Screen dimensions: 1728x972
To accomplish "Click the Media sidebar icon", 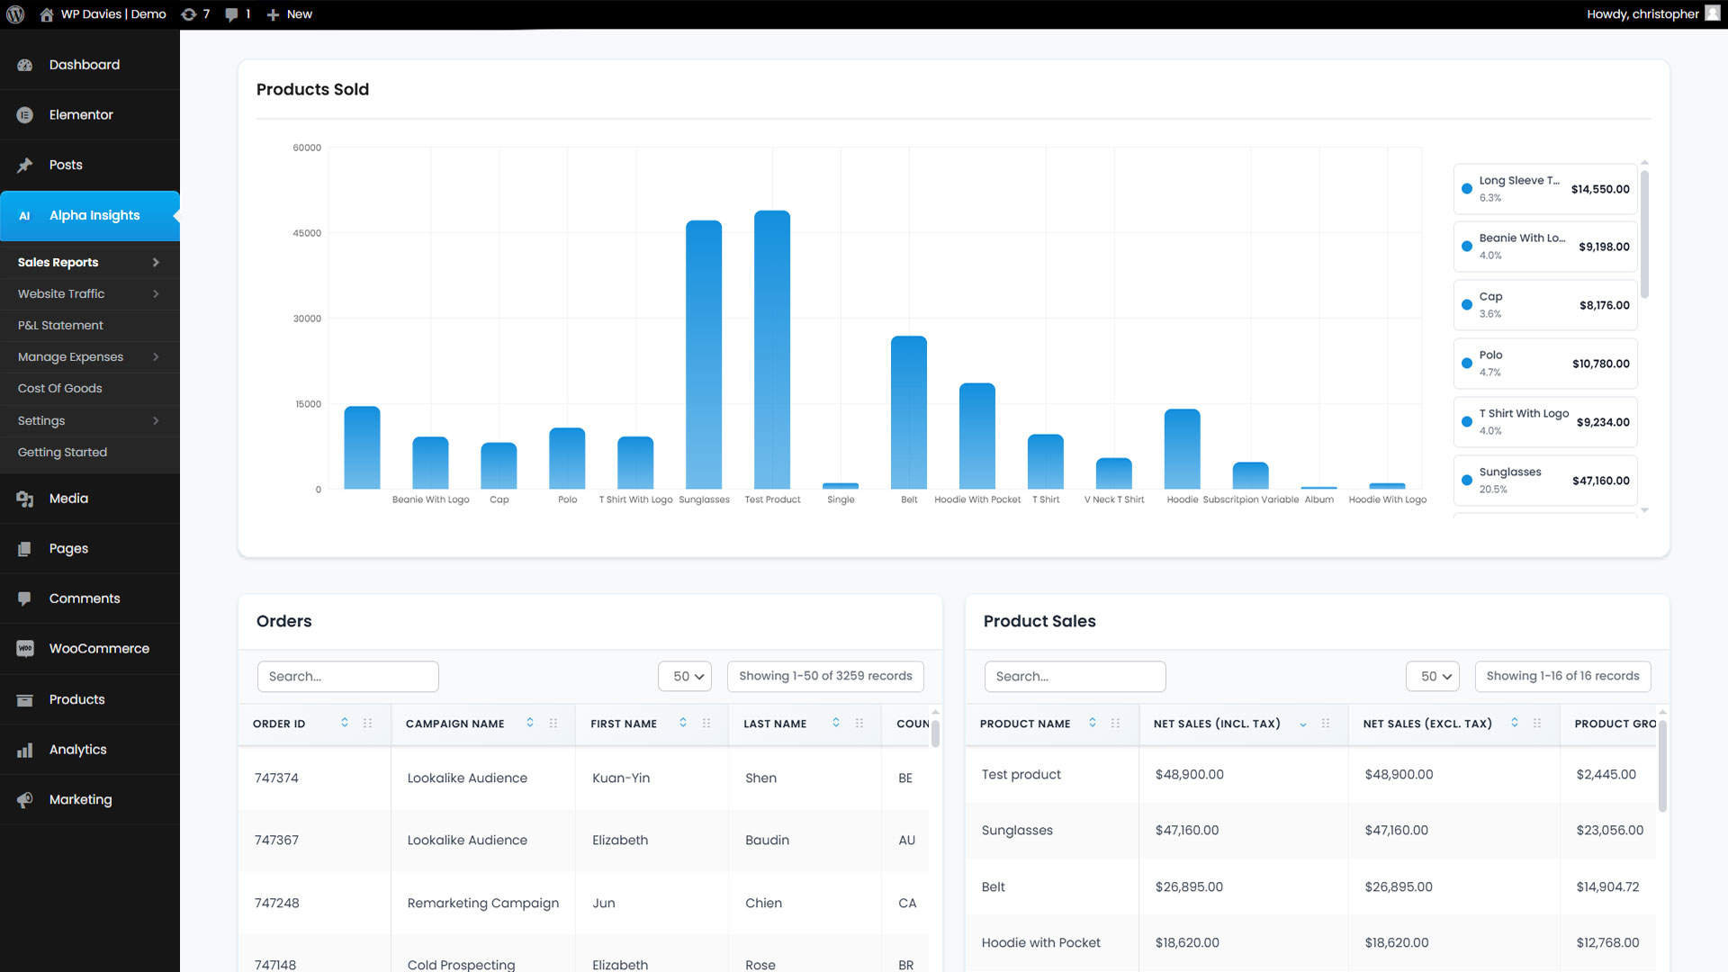I will click(x=25, y=499).
